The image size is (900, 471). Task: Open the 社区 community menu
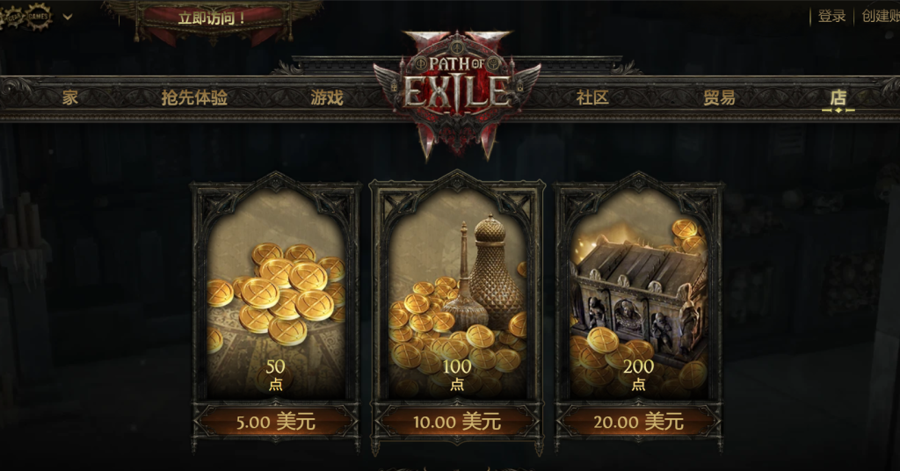click(x=592, y=98)
